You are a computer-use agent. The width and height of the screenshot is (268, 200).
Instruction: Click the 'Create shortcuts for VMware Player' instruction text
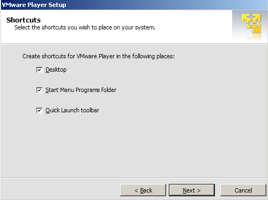(x=98, y=56)
